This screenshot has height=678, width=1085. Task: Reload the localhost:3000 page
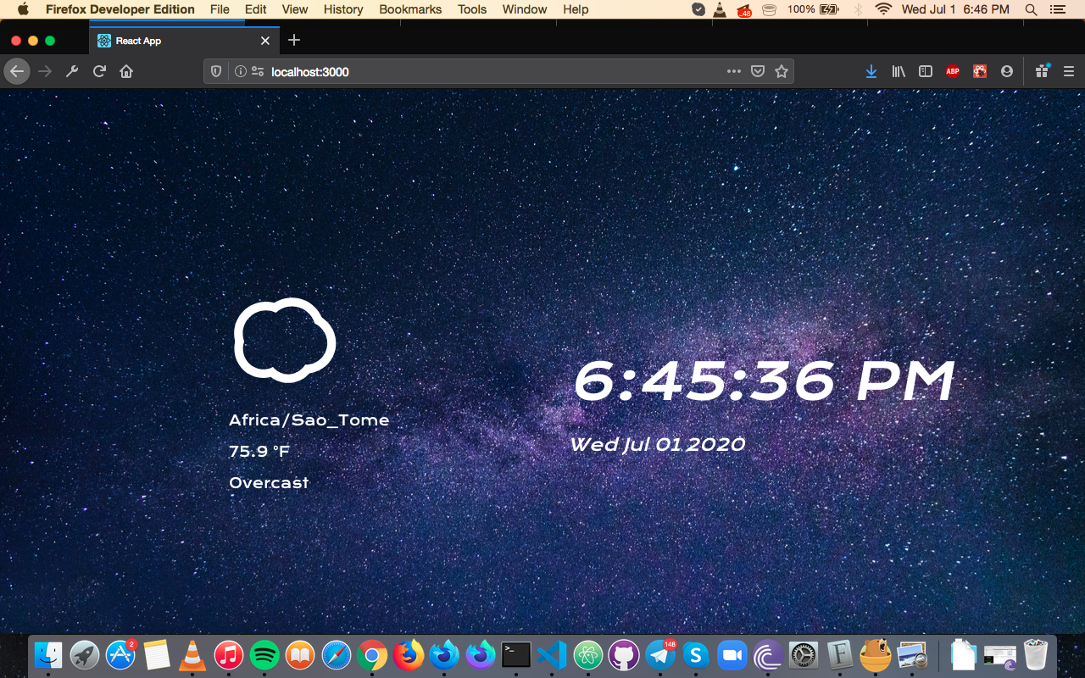[99, 71]
